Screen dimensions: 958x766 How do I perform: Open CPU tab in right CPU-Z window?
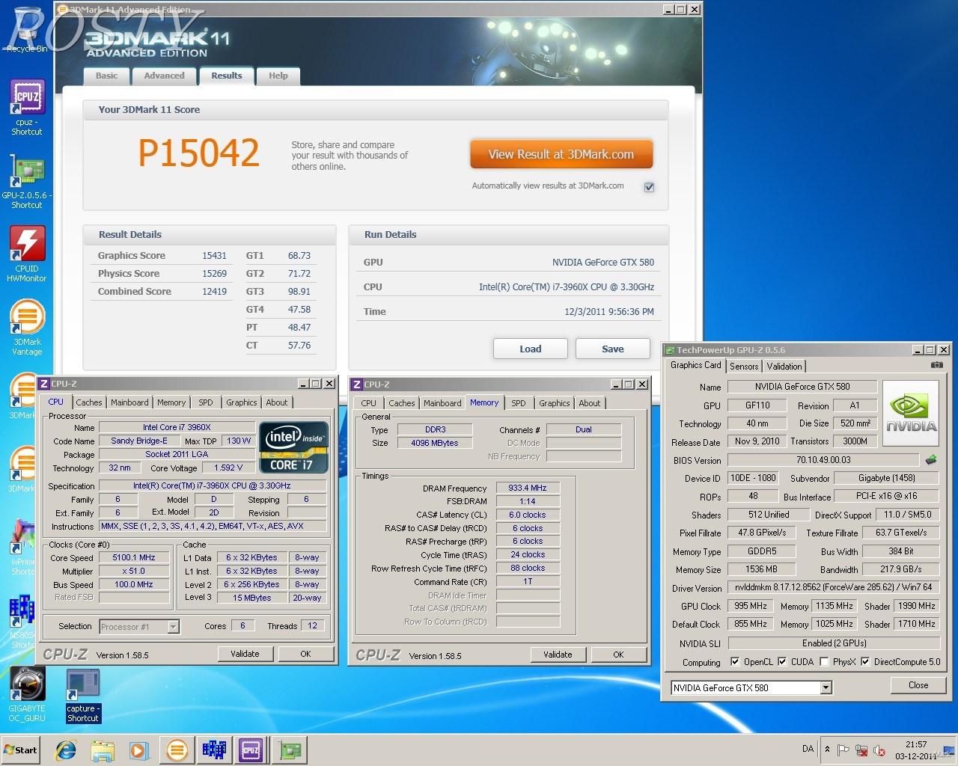pyautogui.click(x=369, y=403)
